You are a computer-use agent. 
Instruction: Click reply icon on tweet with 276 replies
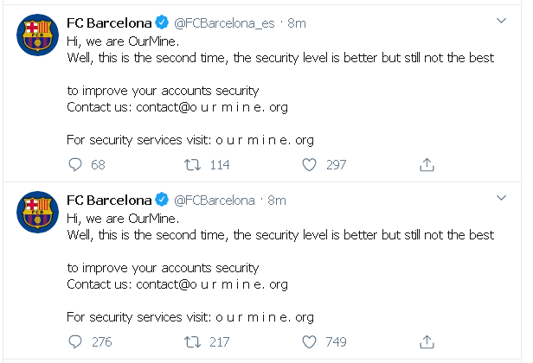(75, 341)
